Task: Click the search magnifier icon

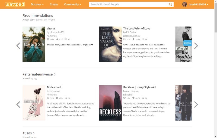Action: [x=170, y=4]
